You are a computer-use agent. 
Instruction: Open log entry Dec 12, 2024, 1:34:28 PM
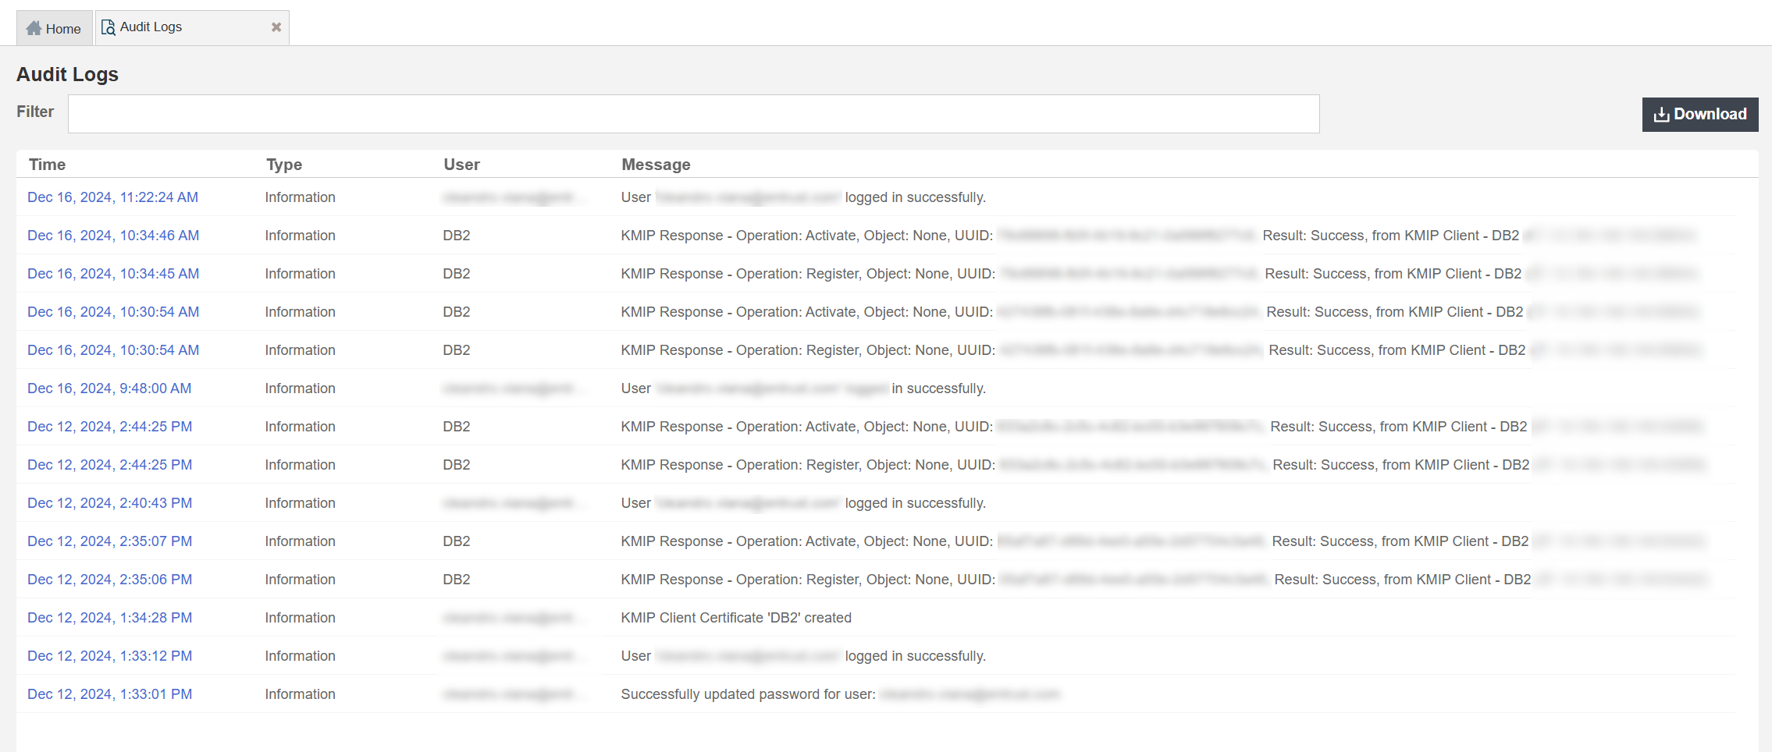pos(109,618)
